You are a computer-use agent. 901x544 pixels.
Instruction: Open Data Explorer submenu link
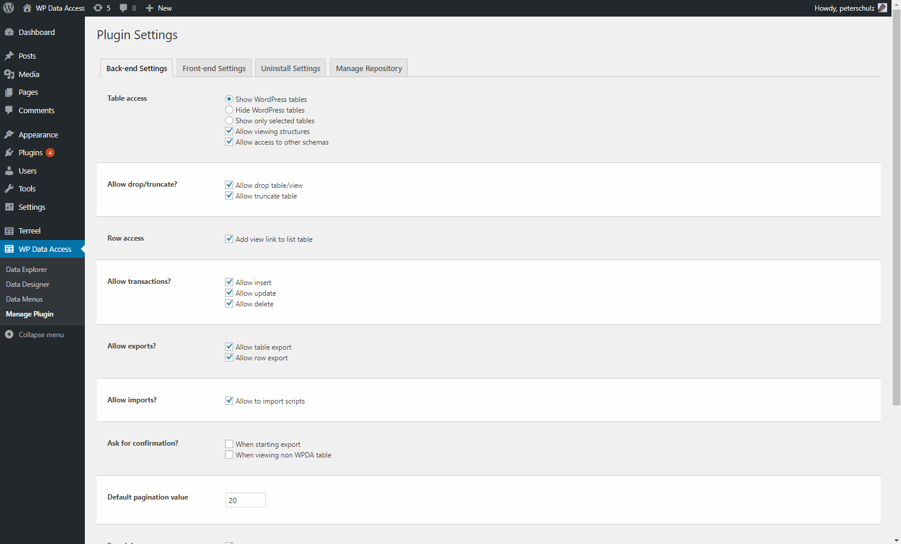coord(26,270)
